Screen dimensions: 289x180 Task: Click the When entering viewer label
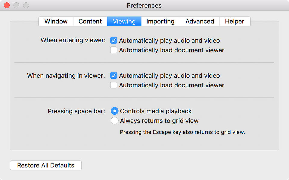pos(73,40)
